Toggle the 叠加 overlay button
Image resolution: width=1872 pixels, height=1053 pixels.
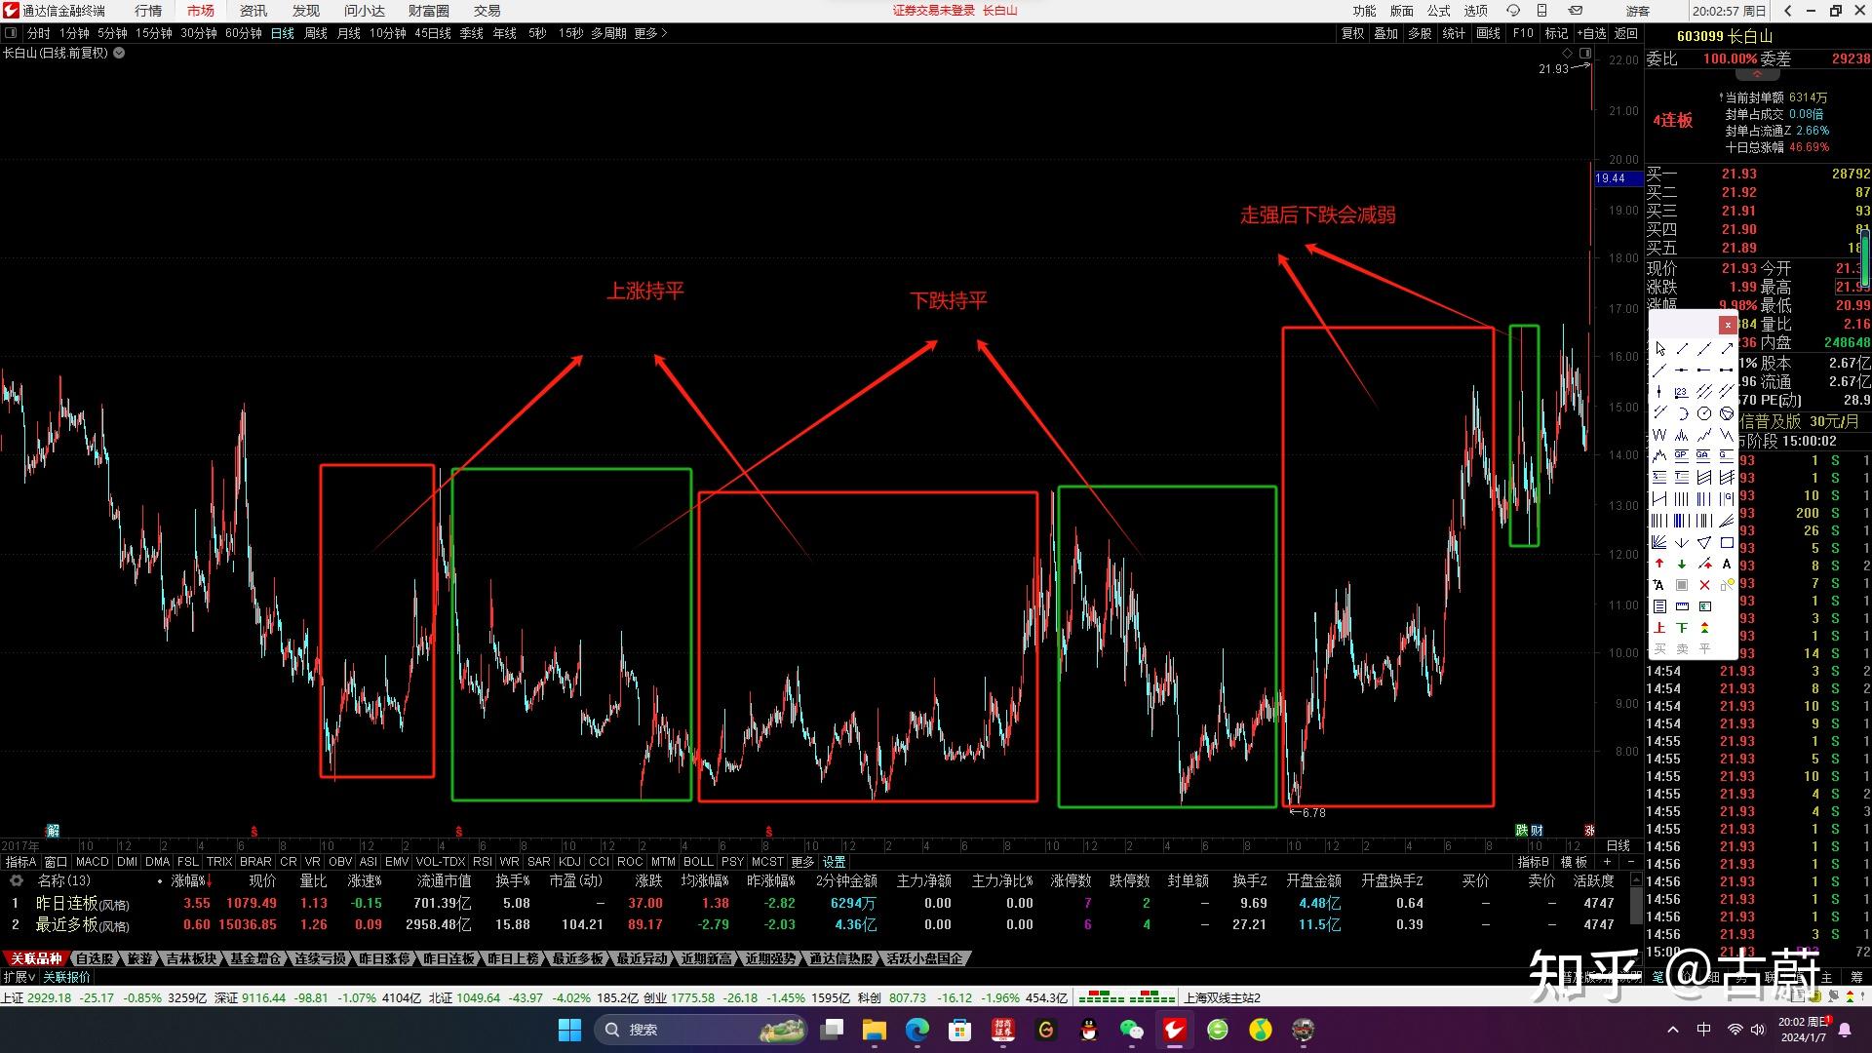(1385, 33)
